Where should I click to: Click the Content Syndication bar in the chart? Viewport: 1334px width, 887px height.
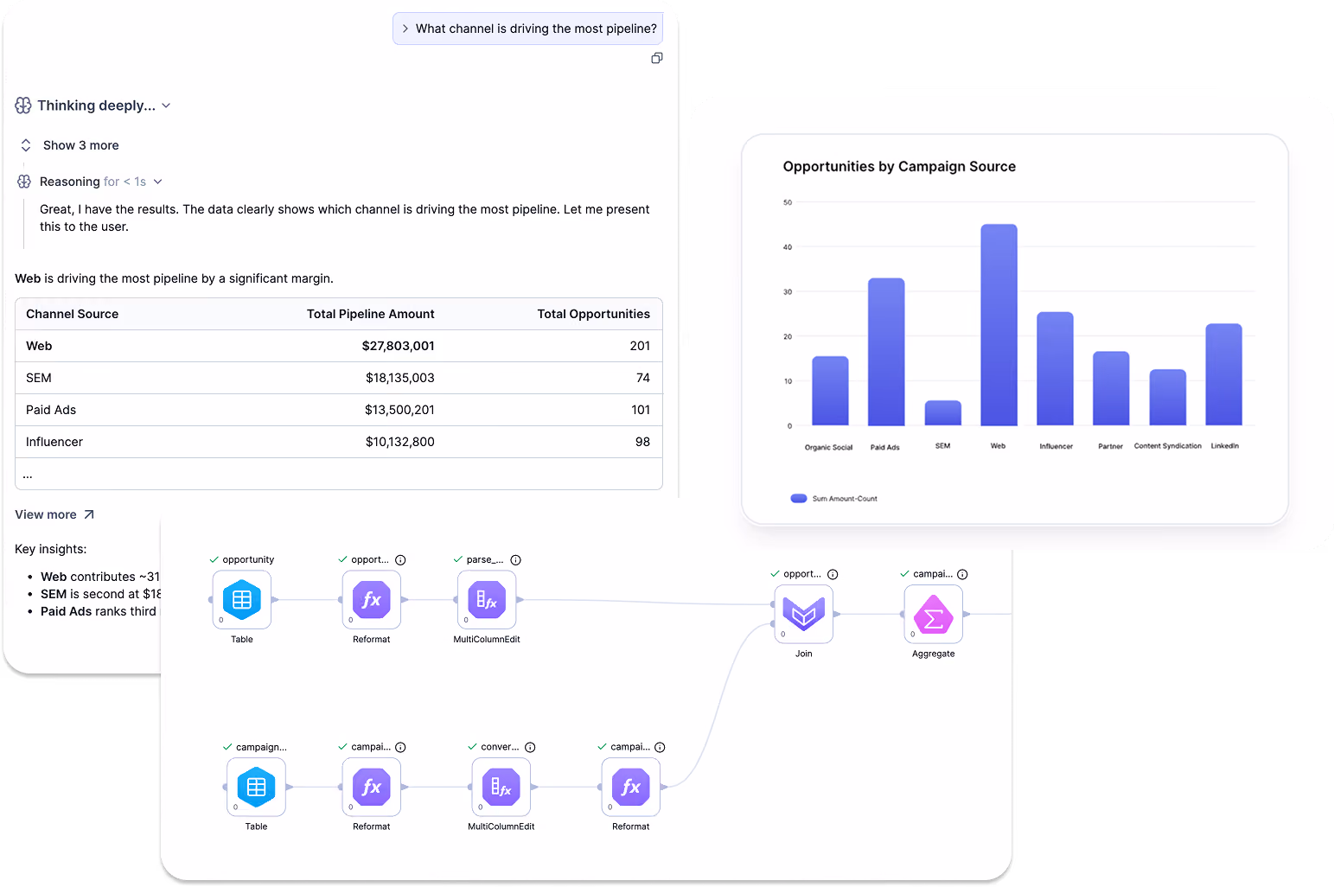1167,398
